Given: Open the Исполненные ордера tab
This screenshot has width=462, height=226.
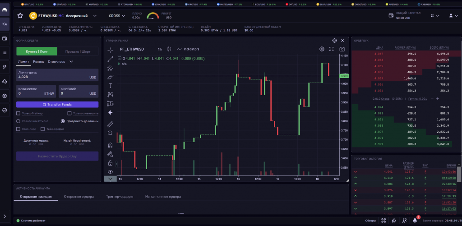Looking at the screenshot, I should click(x=162, y=197).
